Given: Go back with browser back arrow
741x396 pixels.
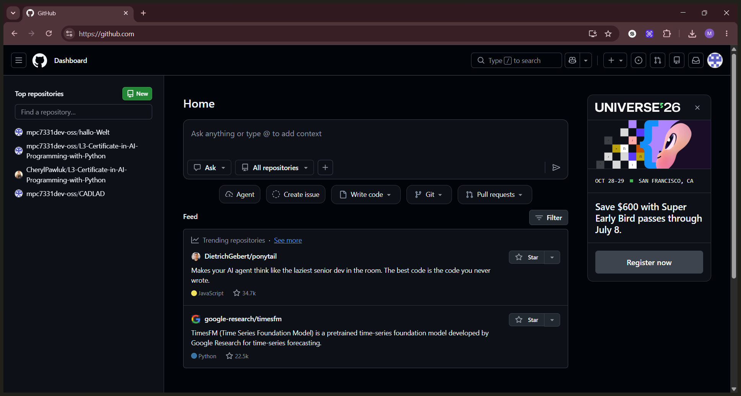Looking at the screenshot, I should (14, 34).
